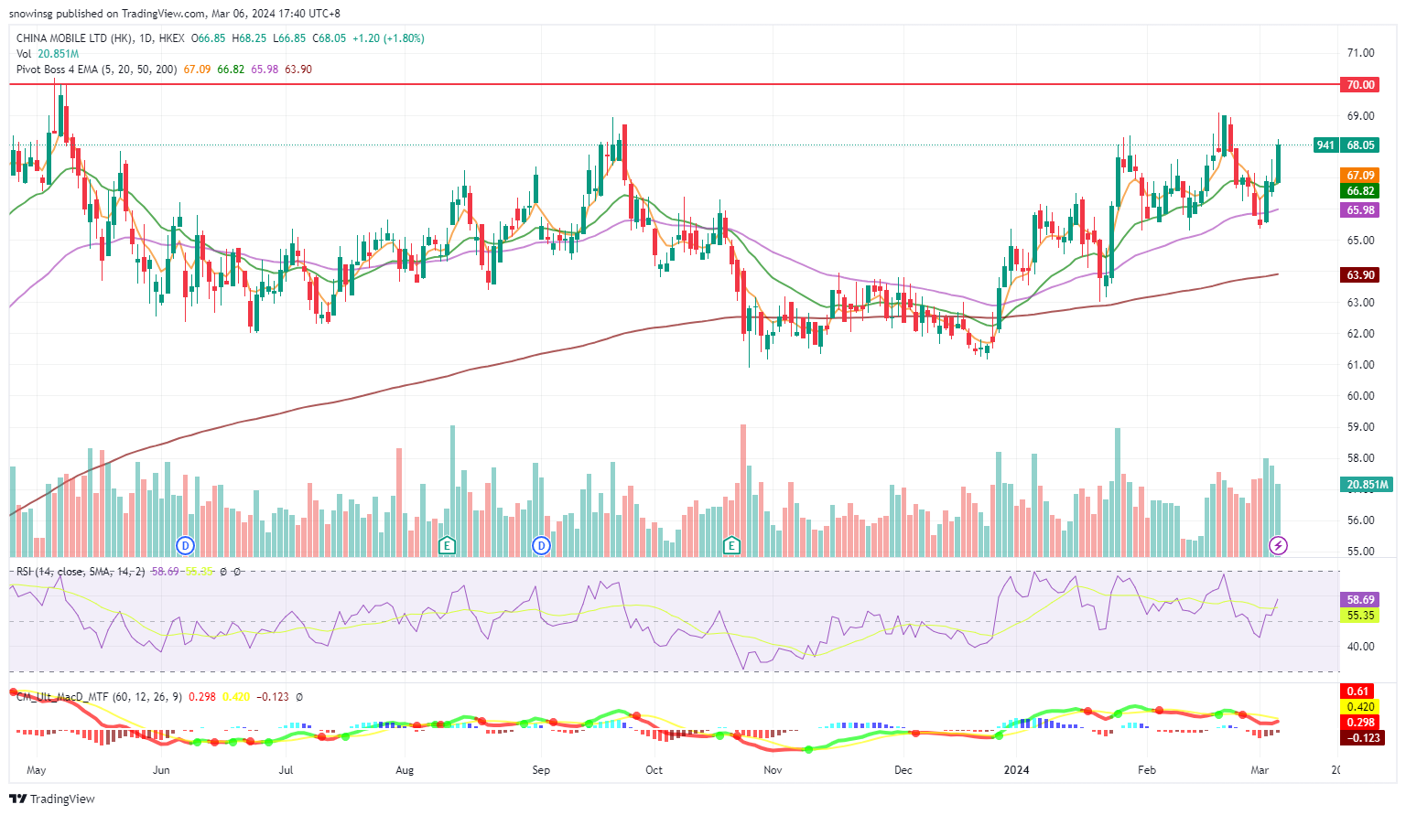Click the Nov label on time axis
The width and height of the screenshot is (1406, 815).
773,770
